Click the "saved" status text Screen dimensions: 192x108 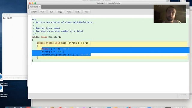click(x=183, y=95)
